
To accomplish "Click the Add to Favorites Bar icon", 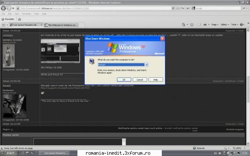I will 19,19.
